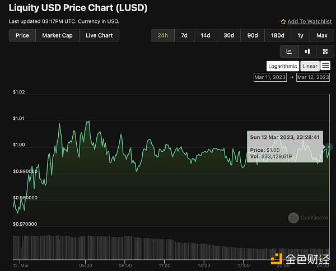This screenshot has width=336, height=271.
Task: Switch to candlestick chart icon
Action: click(x=307, y=52)
